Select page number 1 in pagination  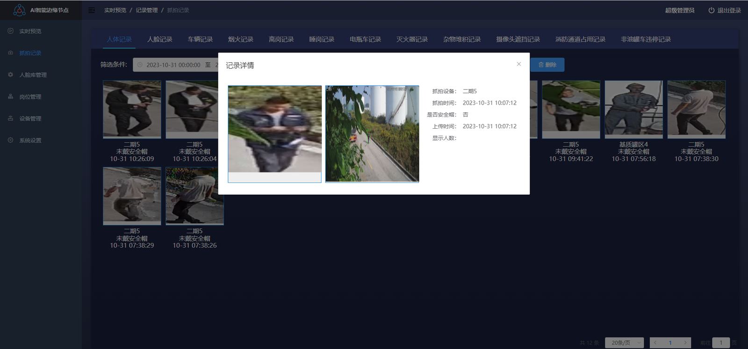click(670, 343)
